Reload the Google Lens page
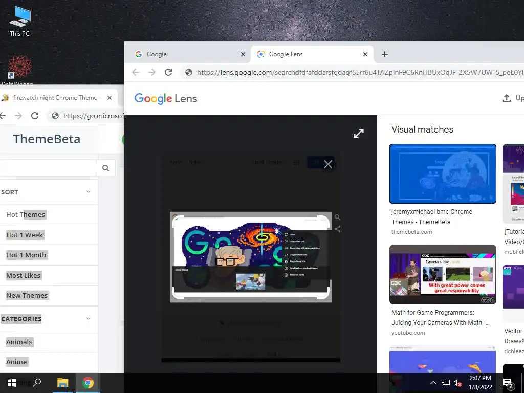The width and height of the screenshot is (524, 393). pyautogui.click(x=168, y=72)
